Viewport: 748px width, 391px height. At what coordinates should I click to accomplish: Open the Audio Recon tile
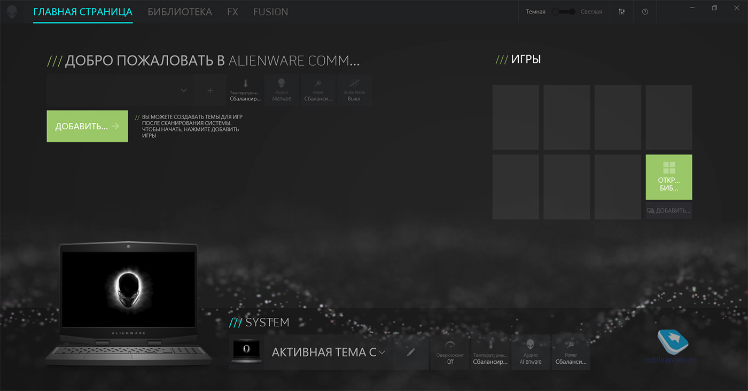pyautogui.click(x=354, y=90)
